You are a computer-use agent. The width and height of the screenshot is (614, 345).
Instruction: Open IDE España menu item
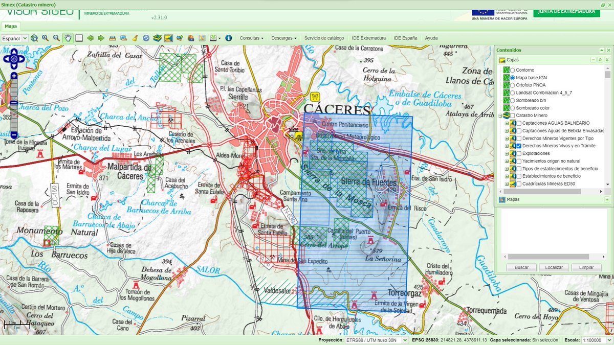405,38
